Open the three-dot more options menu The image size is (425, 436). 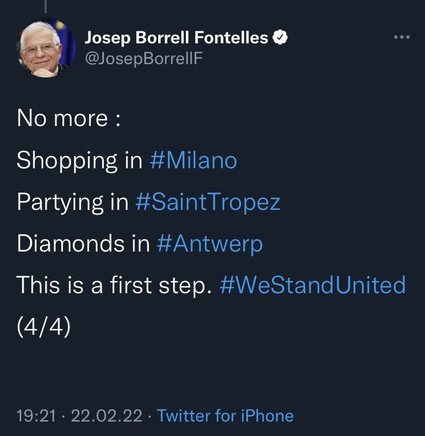(401, 38)
